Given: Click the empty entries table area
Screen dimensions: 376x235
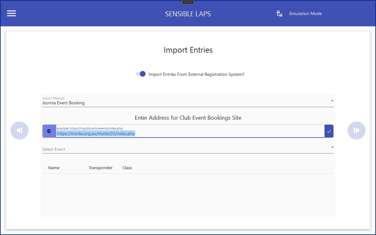Looking at the screenshot, I should [x=188, y=194].
